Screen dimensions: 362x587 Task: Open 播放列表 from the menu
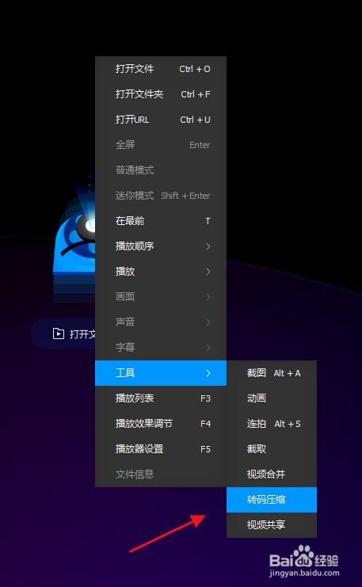click(161, 398)
